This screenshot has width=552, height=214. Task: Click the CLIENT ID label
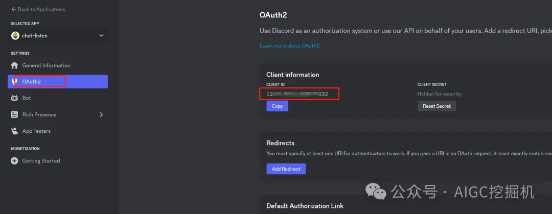(275, 84)
